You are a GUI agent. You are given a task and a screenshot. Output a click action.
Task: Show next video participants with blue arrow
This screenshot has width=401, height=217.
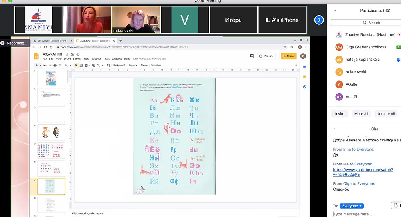click(x=319, y=20)
